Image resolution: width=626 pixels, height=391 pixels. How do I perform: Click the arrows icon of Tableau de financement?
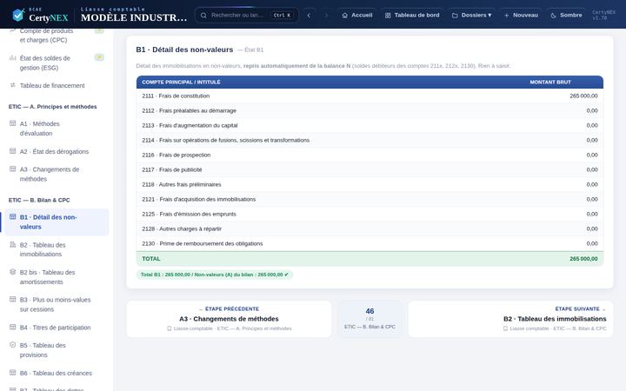tap(13, 85)
